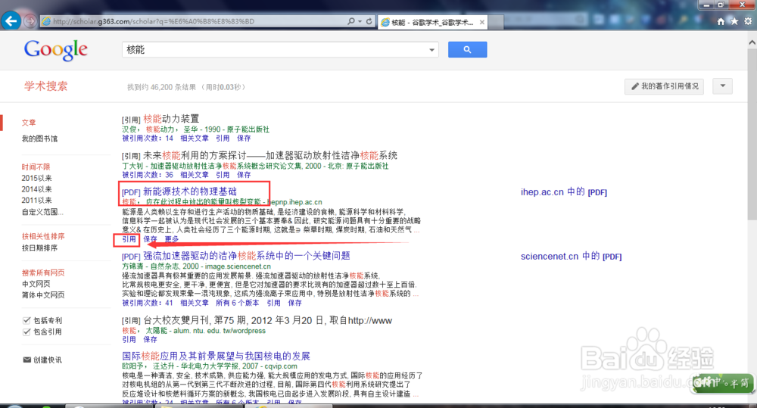Filter results by 2015以来

[x=36, y=178]
